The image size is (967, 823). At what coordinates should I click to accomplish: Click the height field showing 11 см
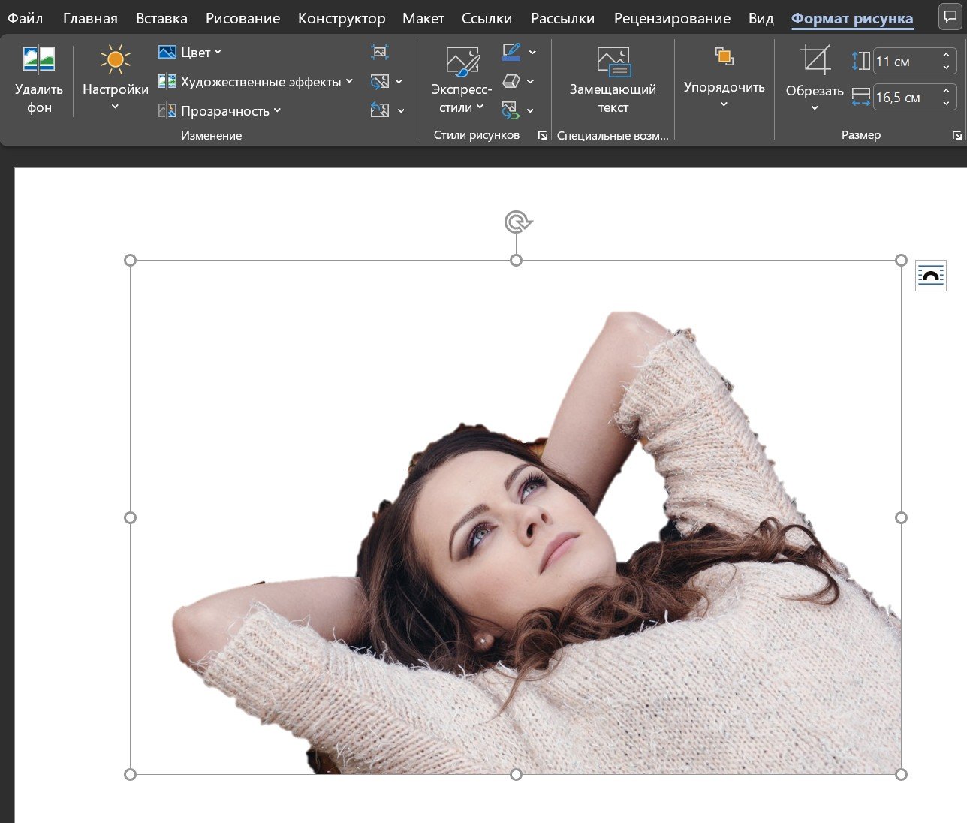905,62
